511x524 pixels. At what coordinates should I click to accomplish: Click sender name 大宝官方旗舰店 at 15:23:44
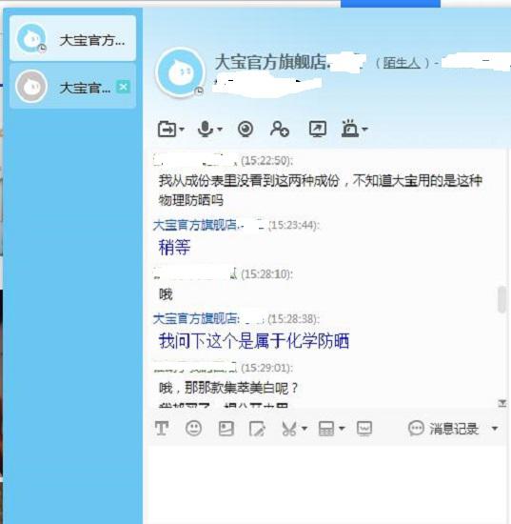pos(195,225)
